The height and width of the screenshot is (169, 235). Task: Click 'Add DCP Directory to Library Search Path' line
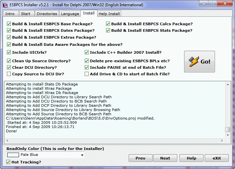point(59,105)
